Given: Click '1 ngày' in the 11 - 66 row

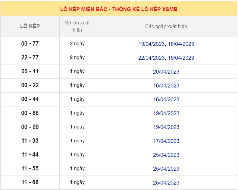Looking at the screenshot, I should [77, 182].
